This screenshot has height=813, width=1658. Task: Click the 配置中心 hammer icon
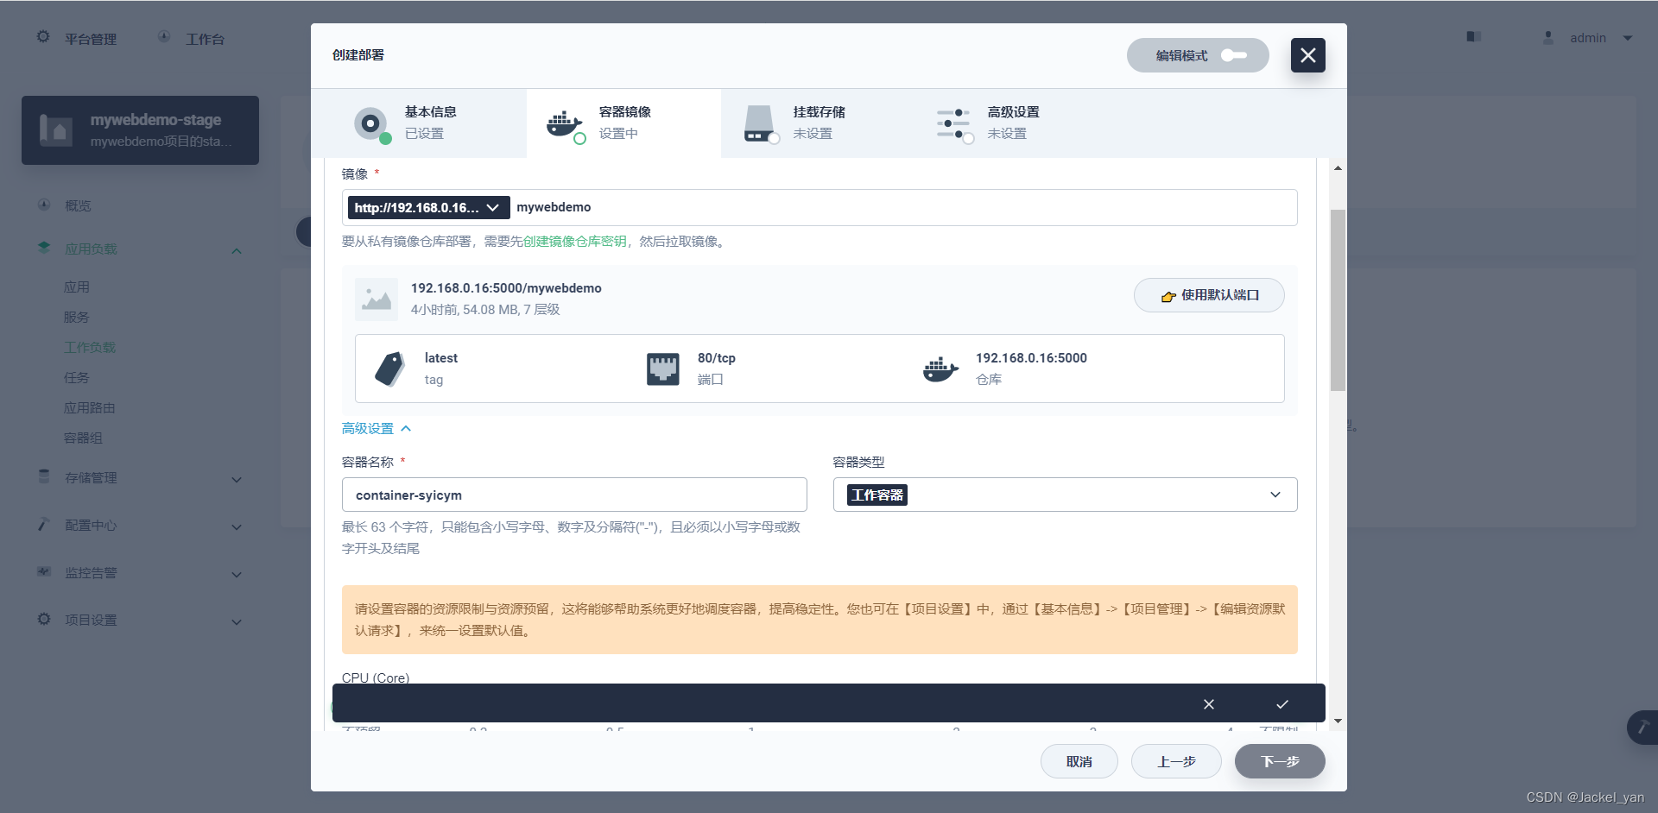44,524
